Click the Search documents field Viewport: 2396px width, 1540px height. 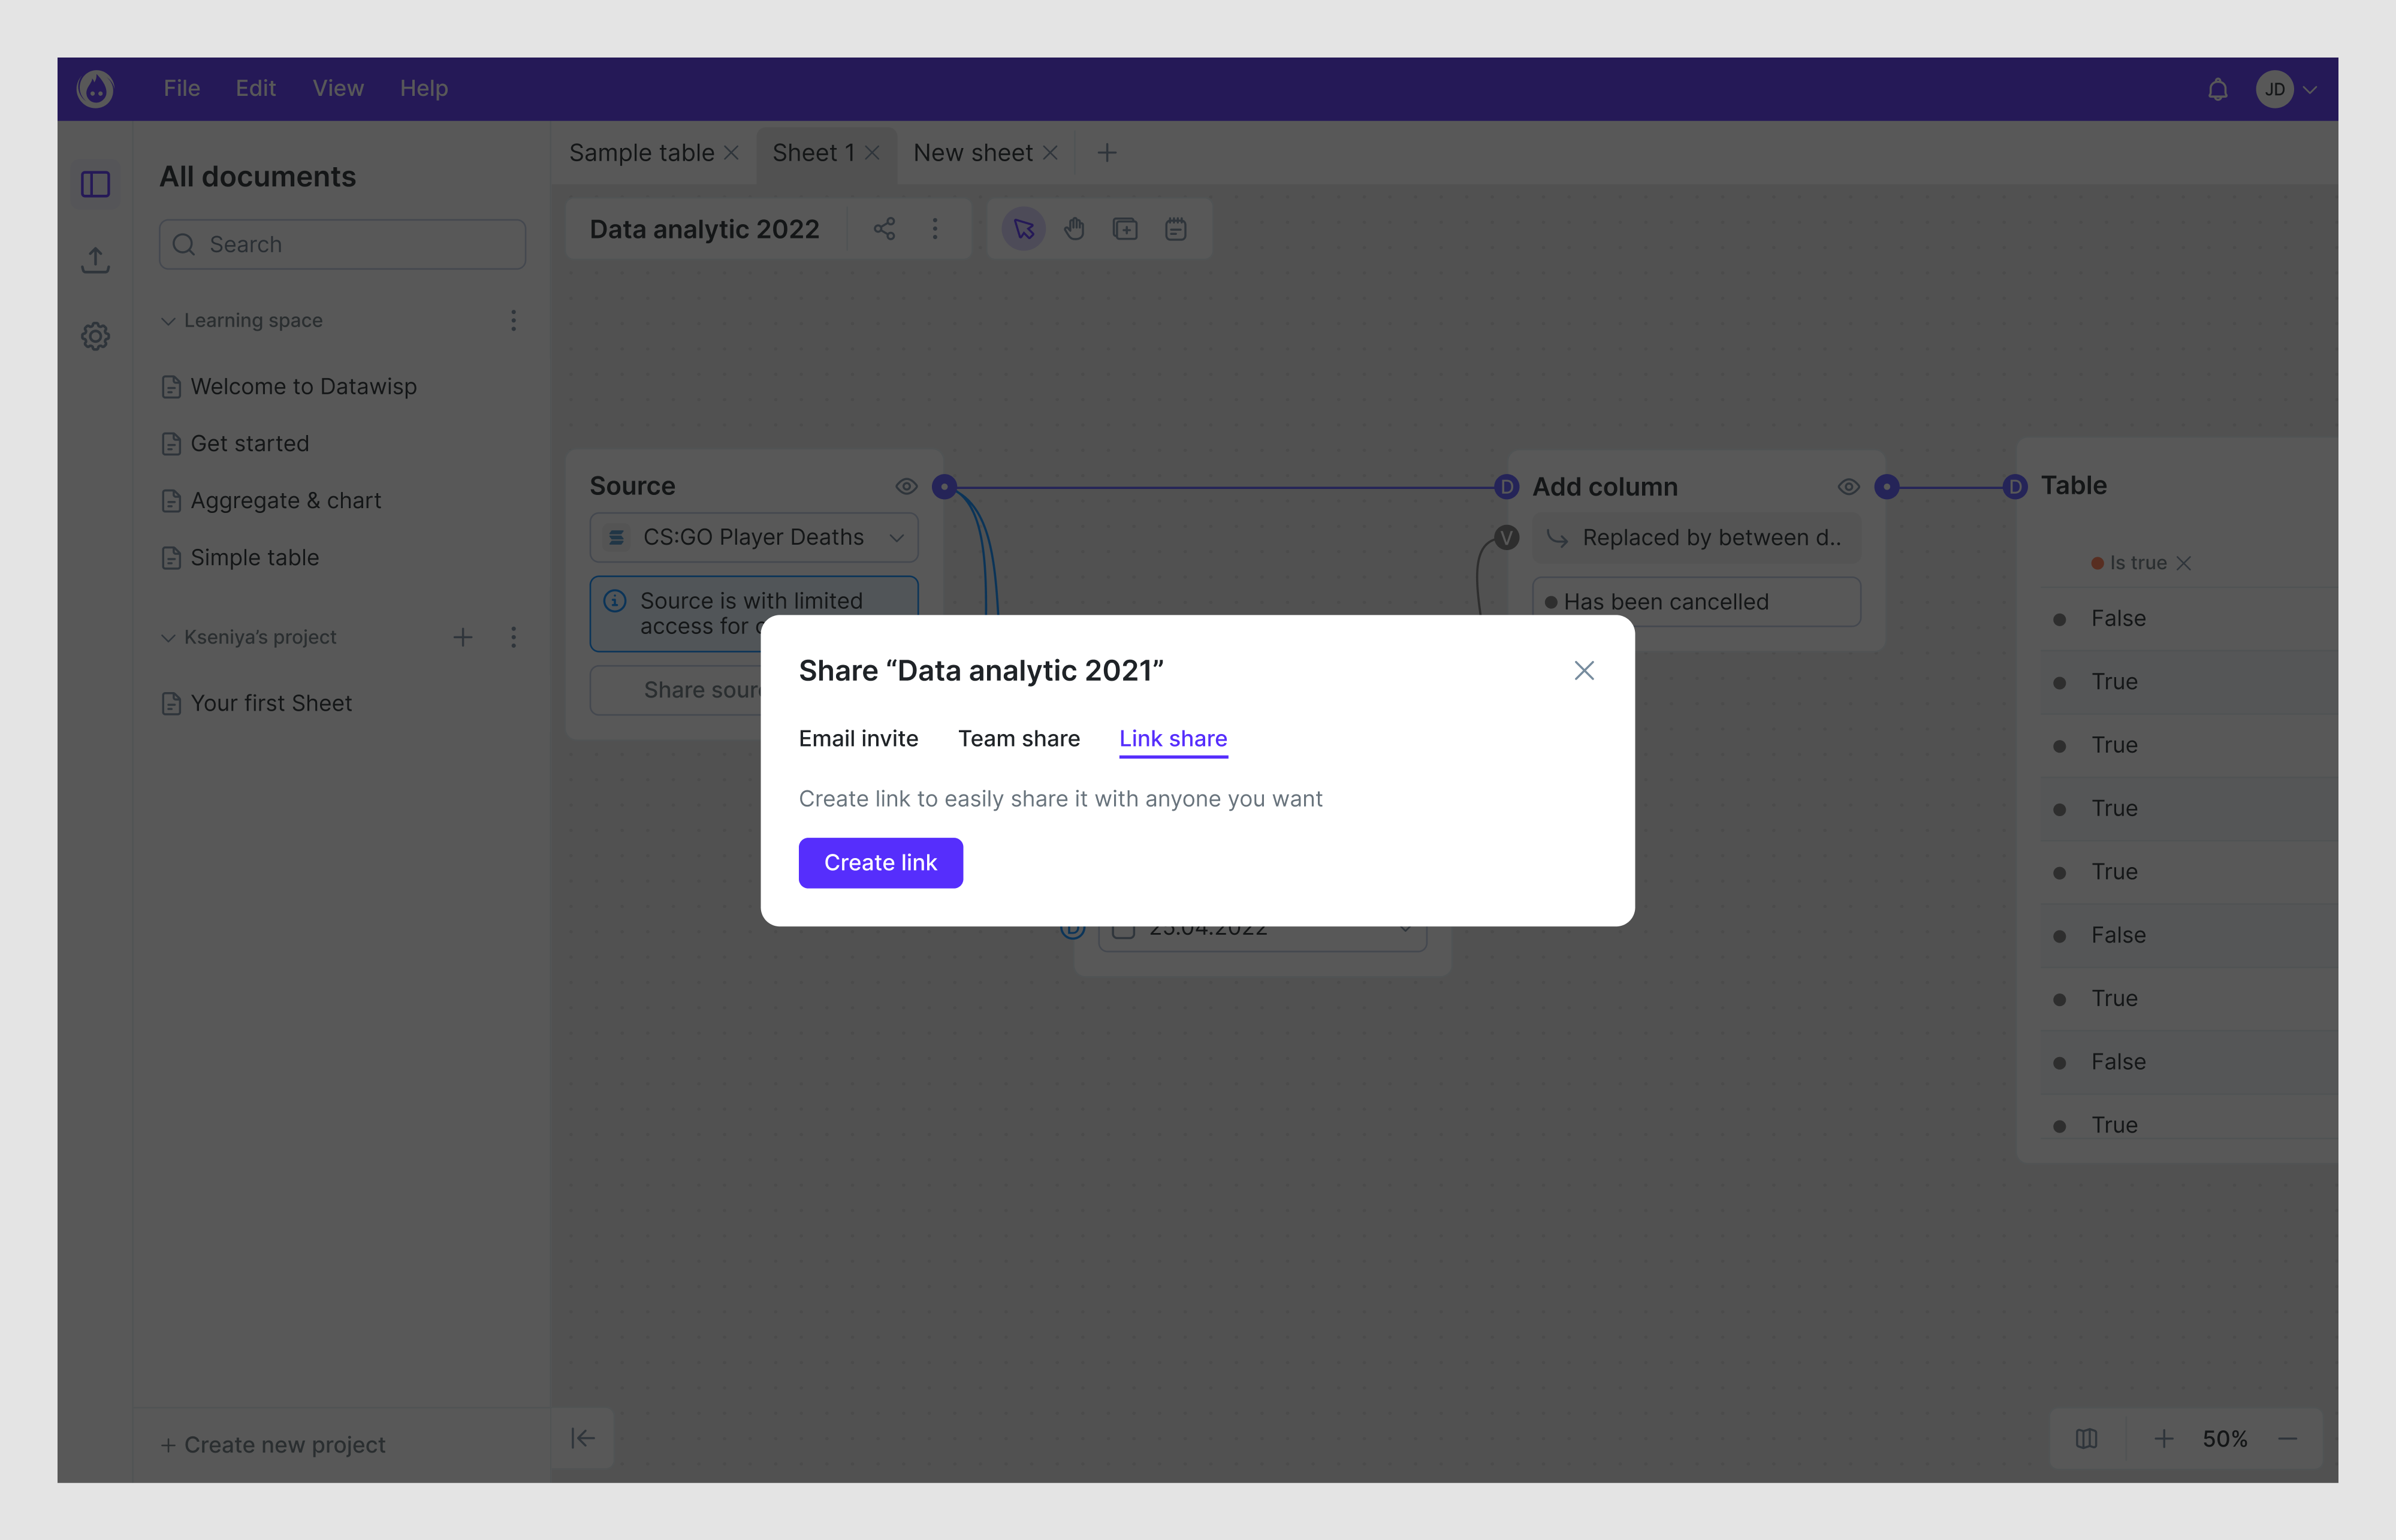coord(342,245)
